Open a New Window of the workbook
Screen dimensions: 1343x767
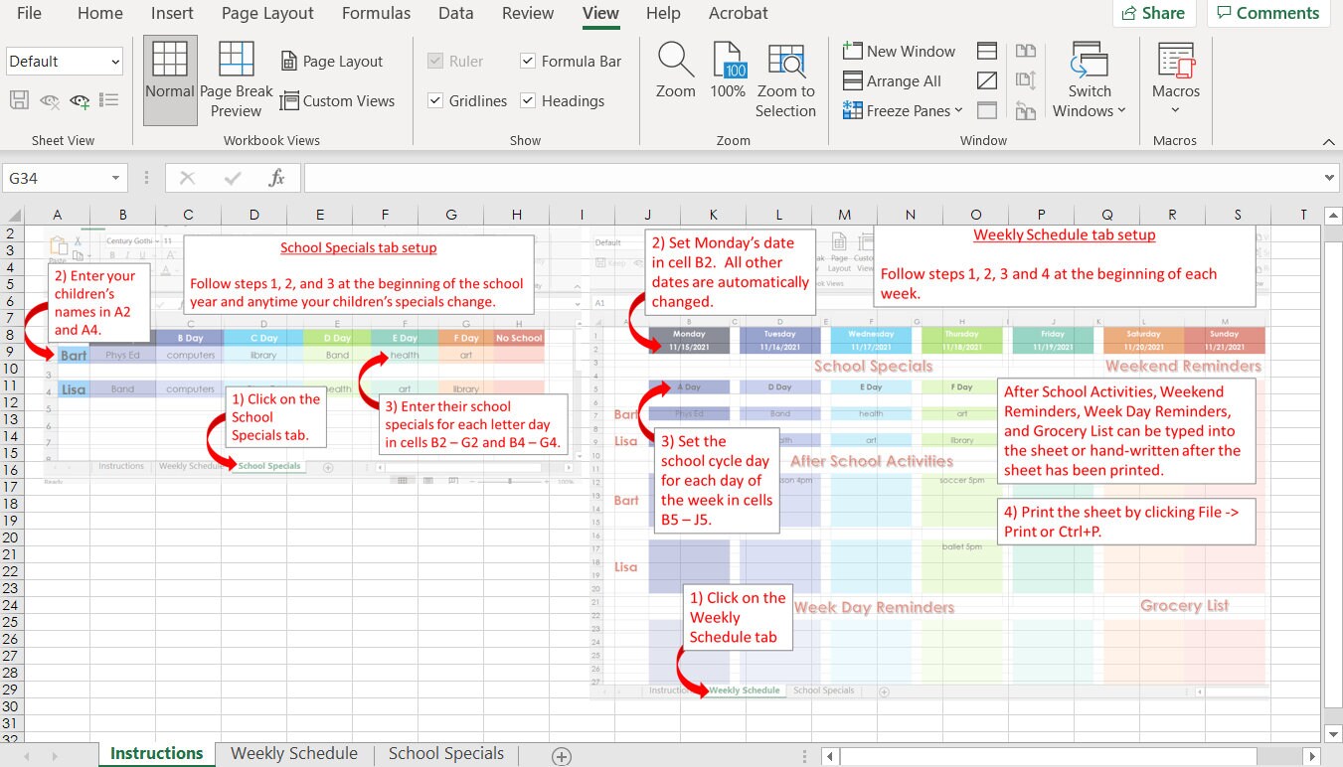898,51
